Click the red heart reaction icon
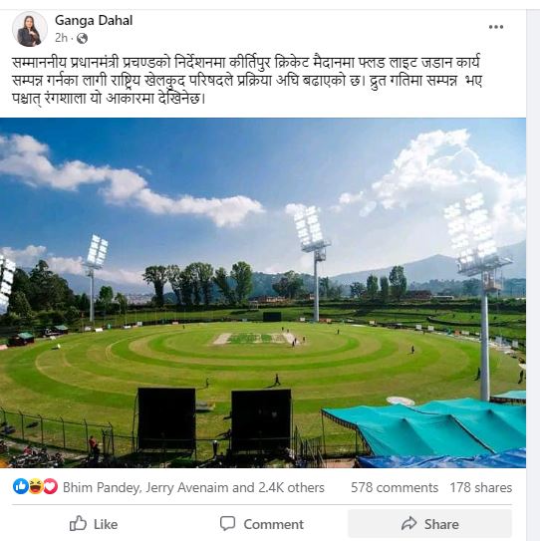The height and width of the screenshot is (541, 540). 51,487
